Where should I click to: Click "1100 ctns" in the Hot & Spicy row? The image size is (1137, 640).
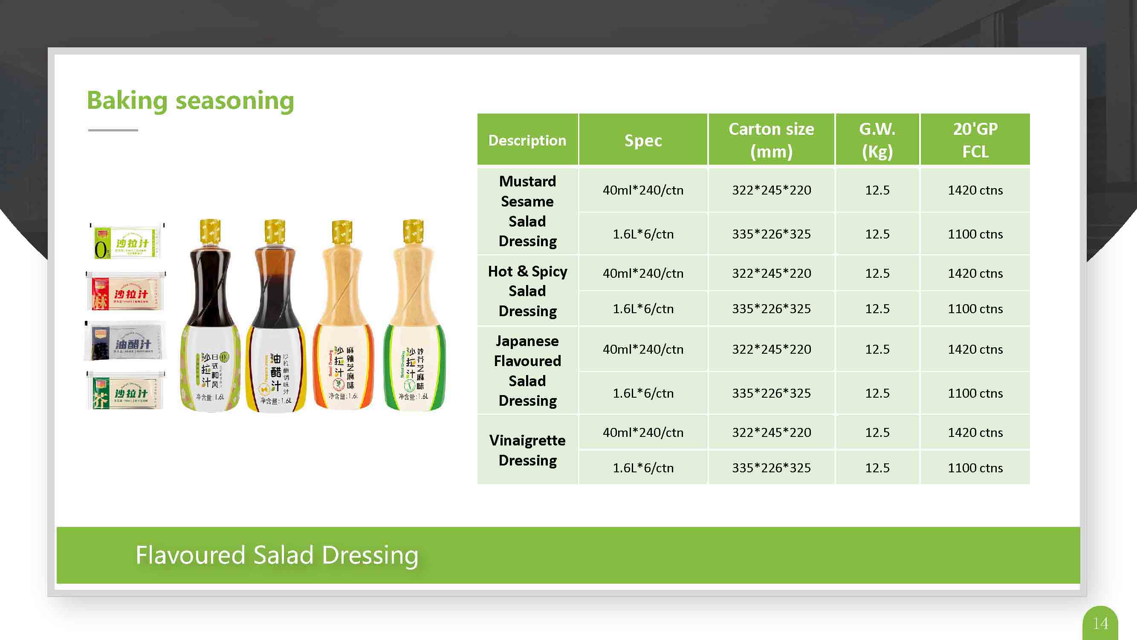(x=975, y=308)
